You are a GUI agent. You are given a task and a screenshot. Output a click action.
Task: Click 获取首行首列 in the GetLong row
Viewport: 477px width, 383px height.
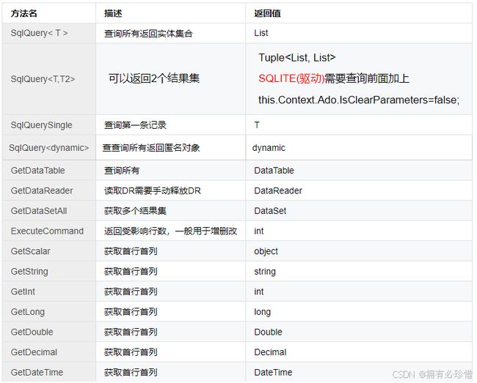131,312
